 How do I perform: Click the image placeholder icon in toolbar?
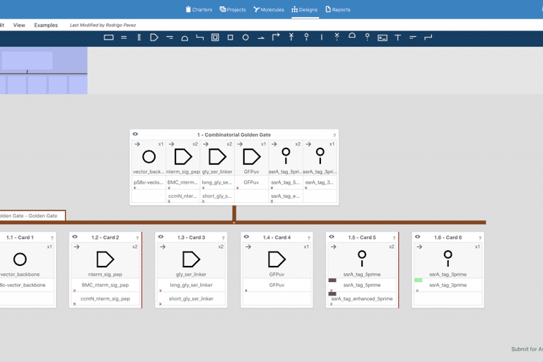coord(383,37)
